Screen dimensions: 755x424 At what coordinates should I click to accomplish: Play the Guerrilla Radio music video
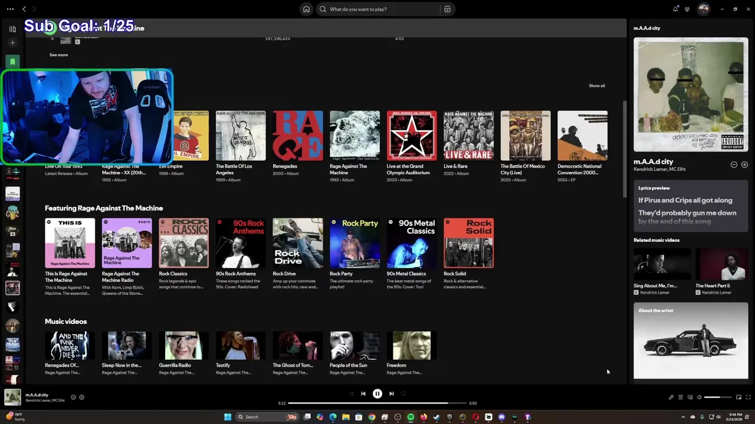pos(183,346)
